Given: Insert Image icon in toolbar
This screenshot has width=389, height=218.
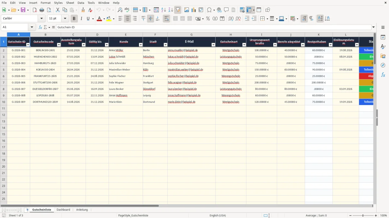Looking at the screenshot, I should [187, 10].
